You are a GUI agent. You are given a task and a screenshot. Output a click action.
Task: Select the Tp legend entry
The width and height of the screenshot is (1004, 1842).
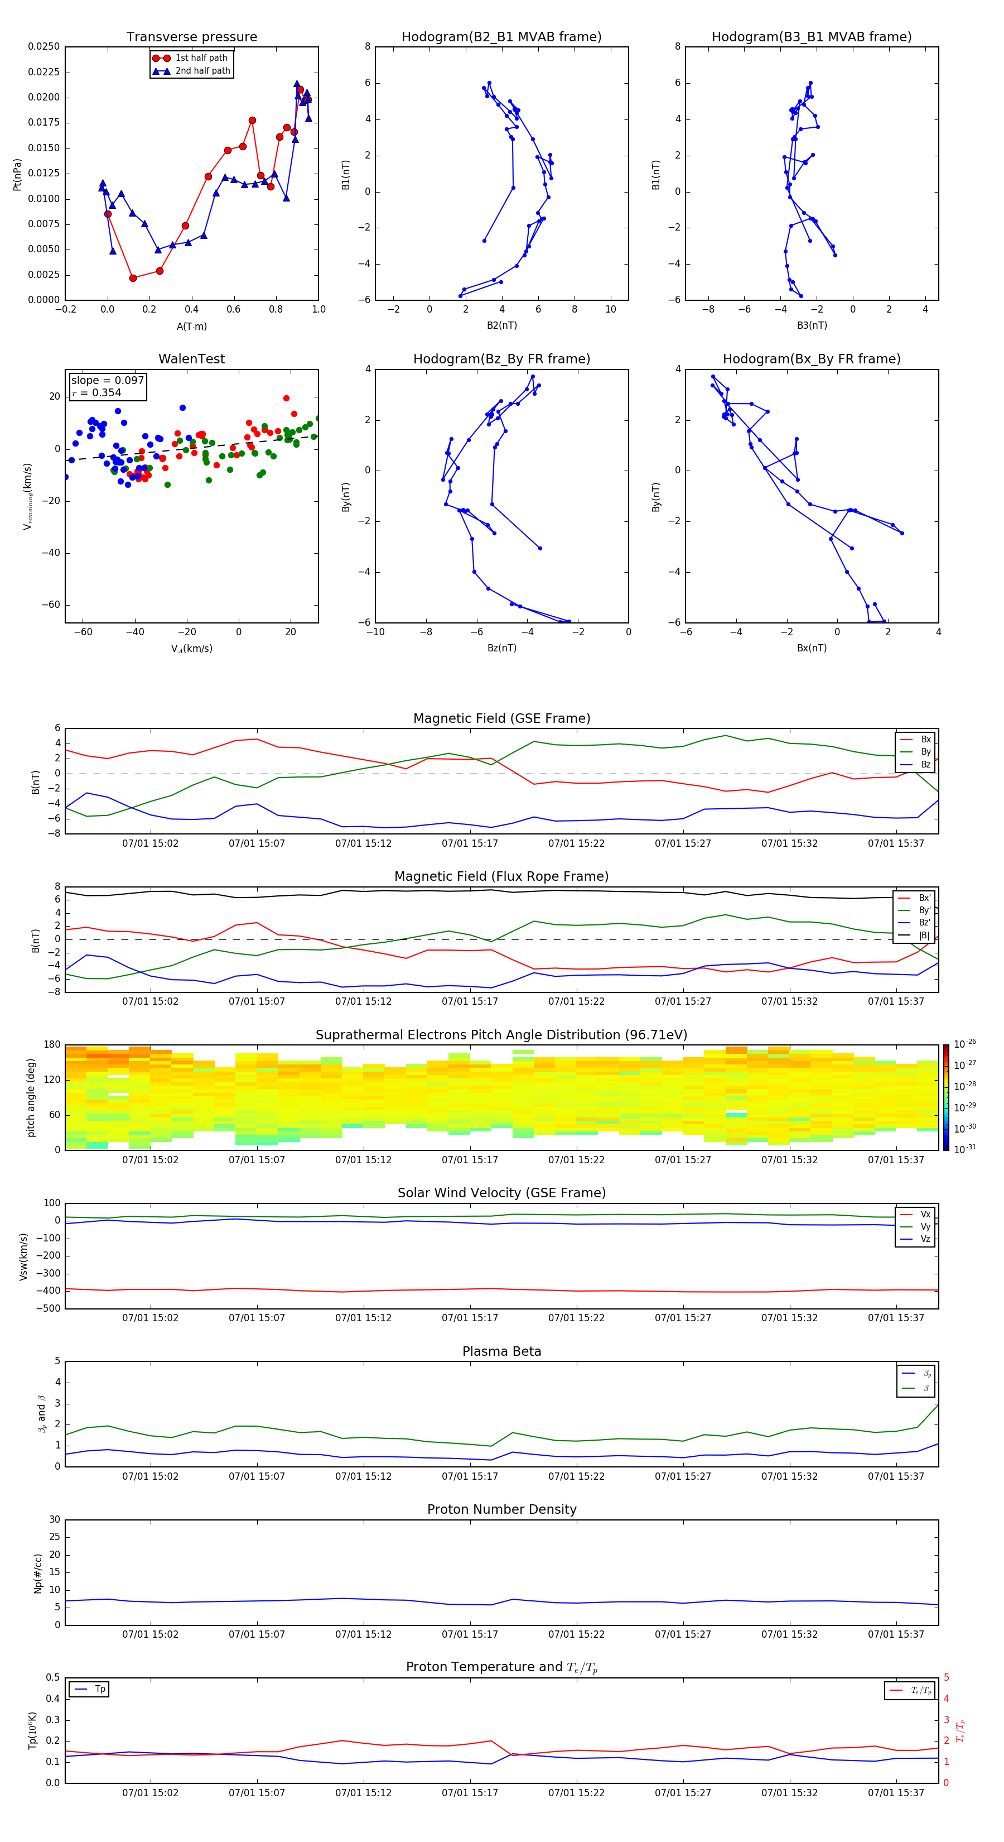[89, 1689]
